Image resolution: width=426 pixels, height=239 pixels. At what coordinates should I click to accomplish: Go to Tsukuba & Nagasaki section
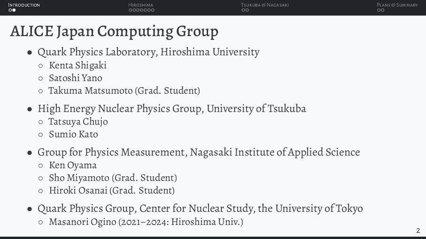[x=264, y=5]
